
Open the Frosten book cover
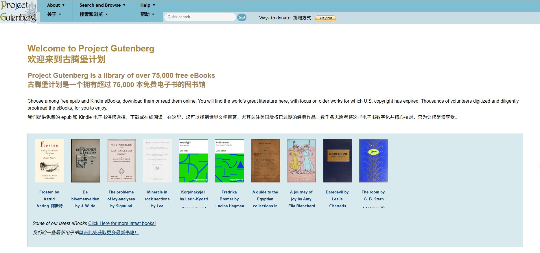49,161
